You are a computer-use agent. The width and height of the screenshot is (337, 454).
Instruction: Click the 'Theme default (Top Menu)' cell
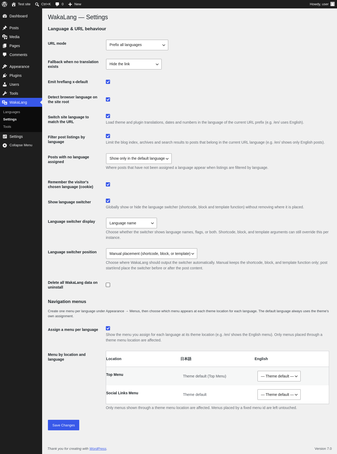[x=205, y=376]
